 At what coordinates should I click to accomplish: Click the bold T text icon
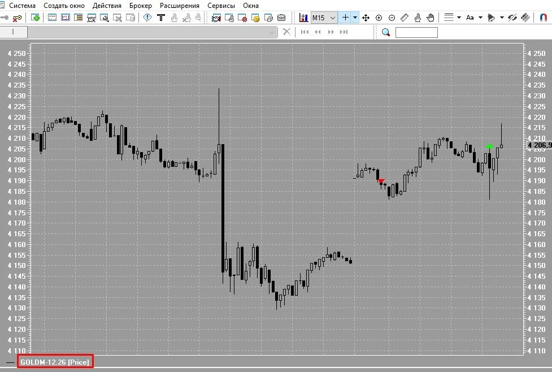[x=161, y=18]
